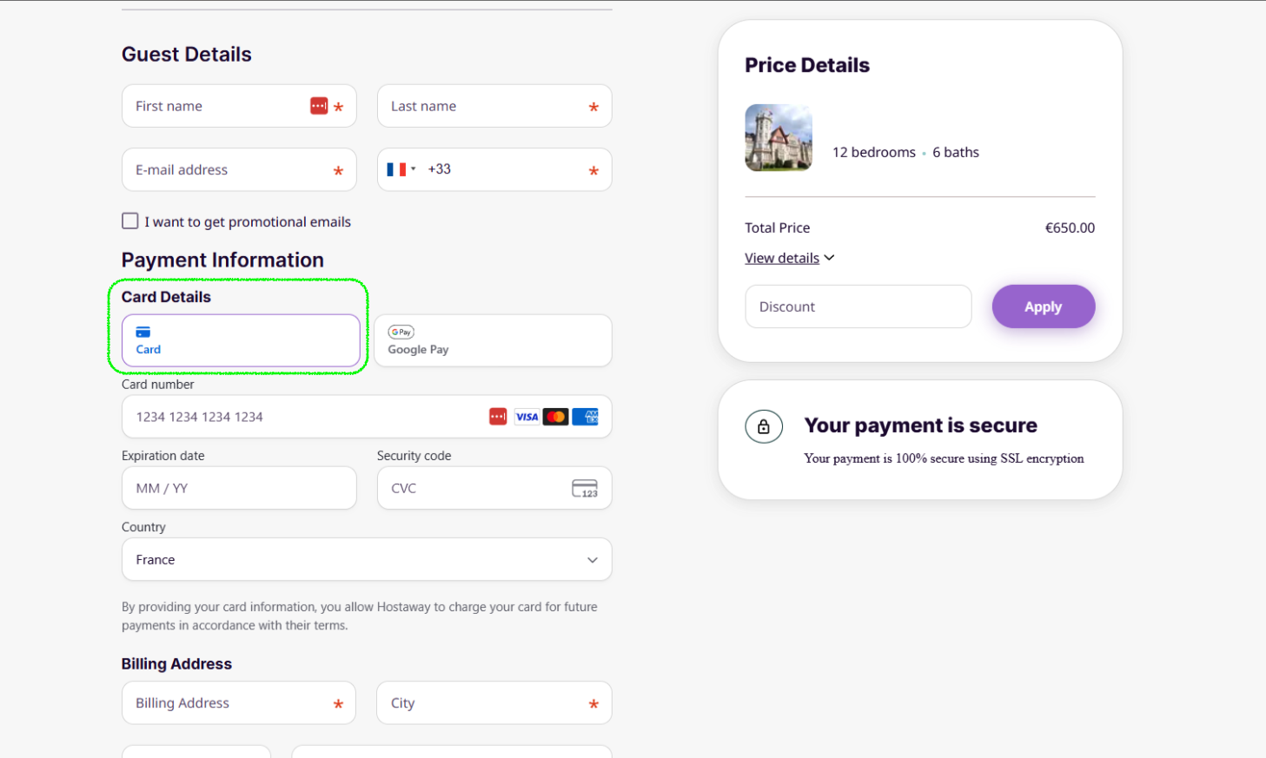The width and height of the screenshot is (1266, 758).
Task: Click the 'Guest Details' heading
Action: (x=187, y=54)
